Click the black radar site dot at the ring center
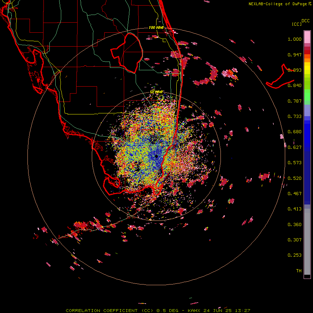 tap(156, 156)
